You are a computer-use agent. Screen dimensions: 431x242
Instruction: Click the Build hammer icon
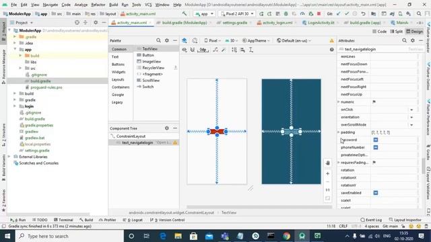(185, 13)
